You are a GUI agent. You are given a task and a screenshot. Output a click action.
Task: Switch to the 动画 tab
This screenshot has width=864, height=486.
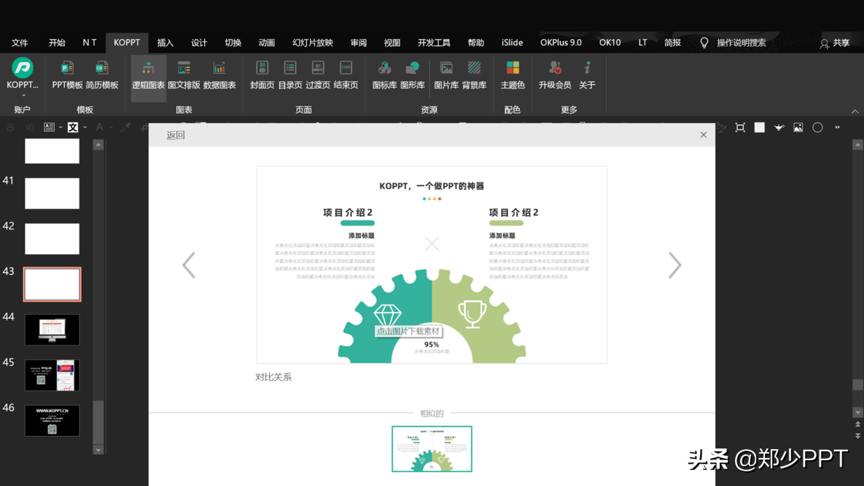(267, 43)
